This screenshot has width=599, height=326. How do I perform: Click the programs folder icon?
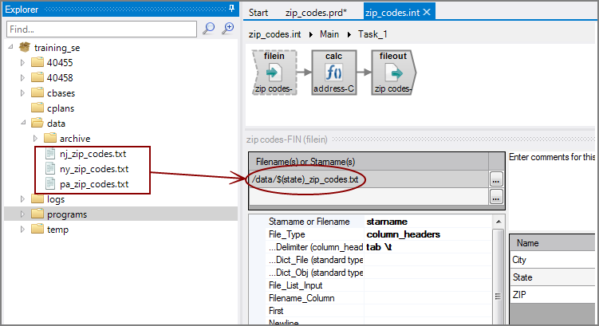37,214
